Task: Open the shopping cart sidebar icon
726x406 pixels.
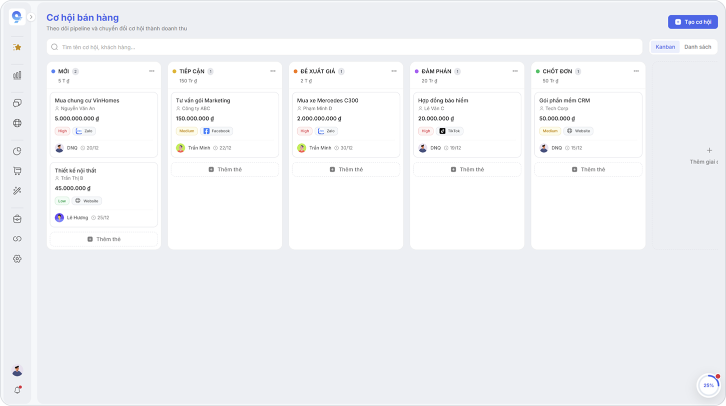Action: tap(17, 171)
